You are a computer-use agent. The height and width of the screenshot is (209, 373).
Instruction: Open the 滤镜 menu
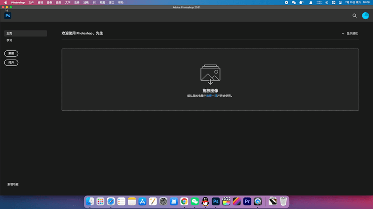tap(86, 2)
